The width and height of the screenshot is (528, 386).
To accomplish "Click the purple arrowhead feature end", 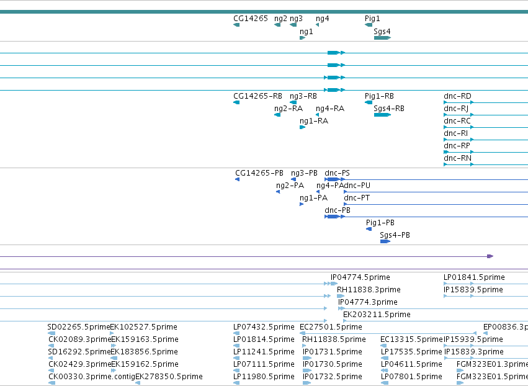I will [490, 256].
